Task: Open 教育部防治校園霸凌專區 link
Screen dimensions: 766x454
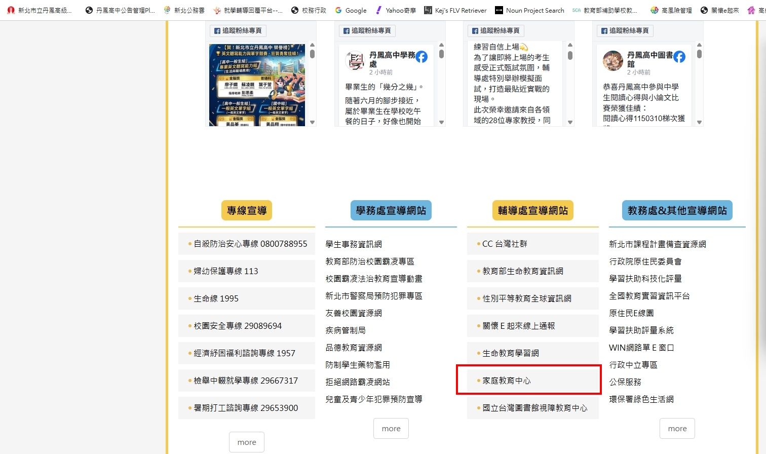Action: click(370, 261)
